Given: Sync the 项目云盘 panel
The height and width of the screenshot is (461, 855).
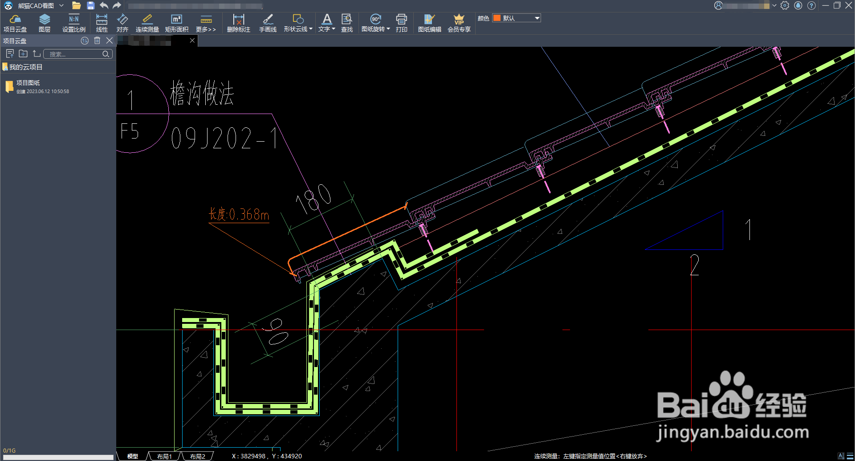Looking at the screenshot, I should point(85,41).
